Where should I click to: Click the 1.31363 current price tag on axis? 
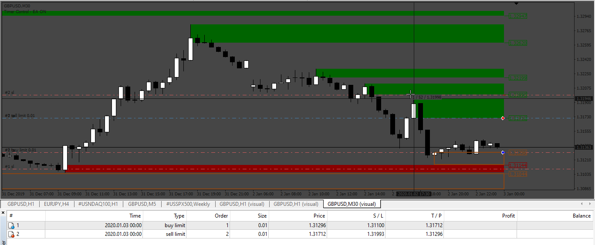point(583,148)
